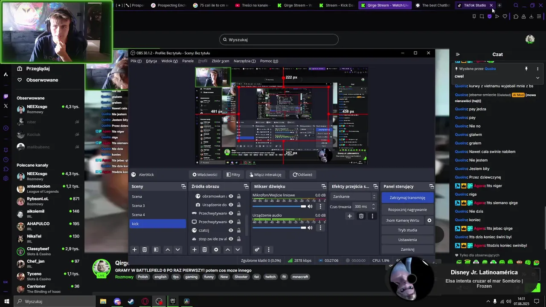Add a new source in Źródła obrazu

tap(195, 249)
